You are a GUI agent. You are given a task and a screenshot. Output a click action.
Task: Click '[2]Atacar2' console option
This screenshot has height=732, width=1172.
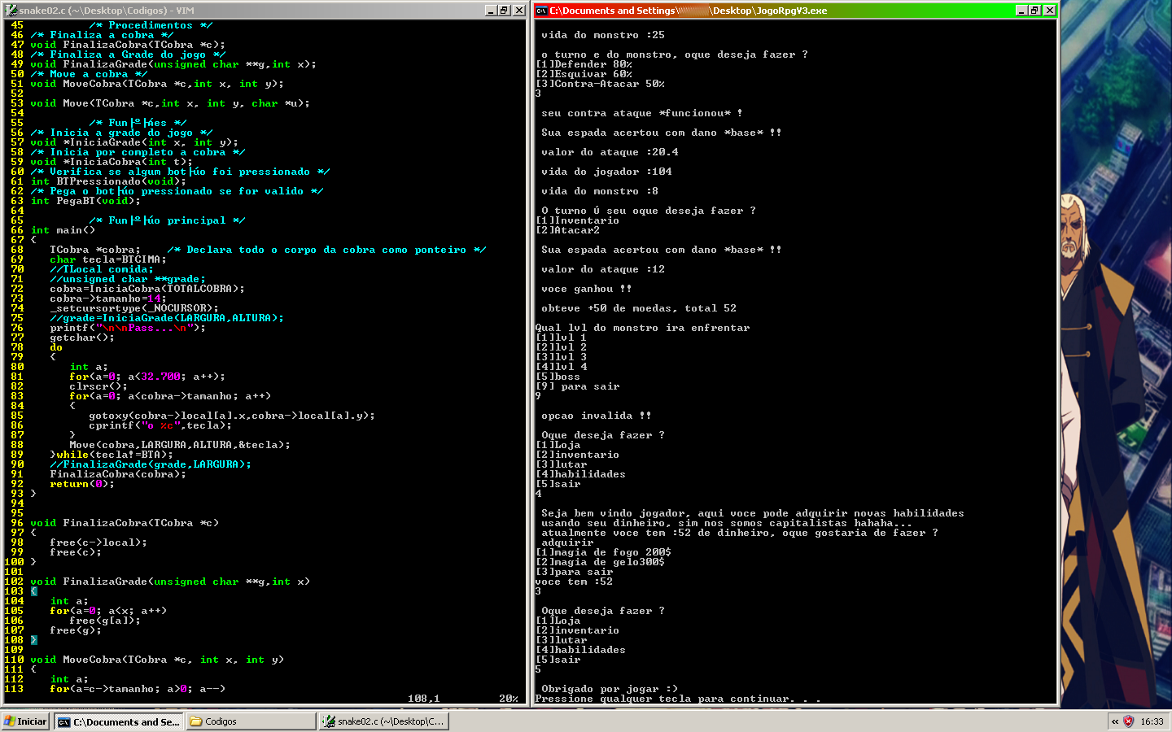pyautogui.click(x=567, y=230)
